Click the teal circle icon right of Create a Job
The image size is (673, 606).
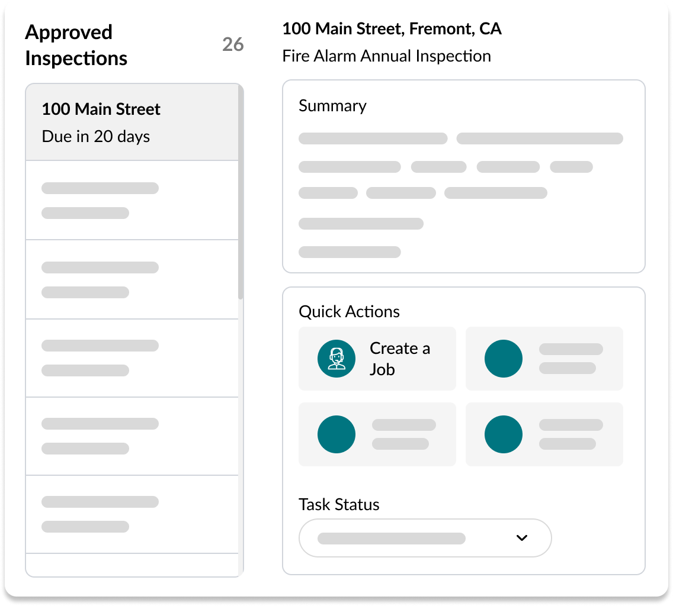point(504,359)
